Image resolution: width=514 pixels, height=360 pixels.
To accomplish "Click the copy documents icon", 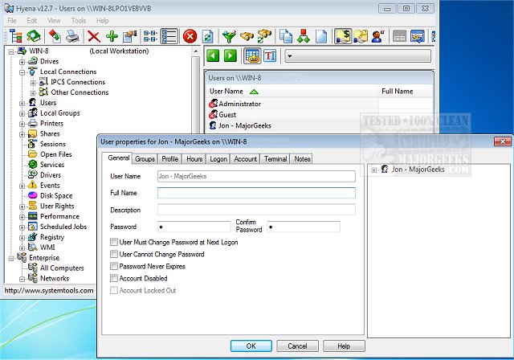I will tap(286, 36).
